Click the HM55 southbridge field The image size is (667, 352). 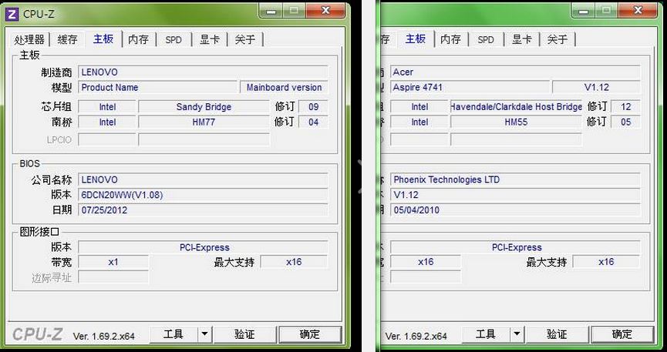point(516,122)
